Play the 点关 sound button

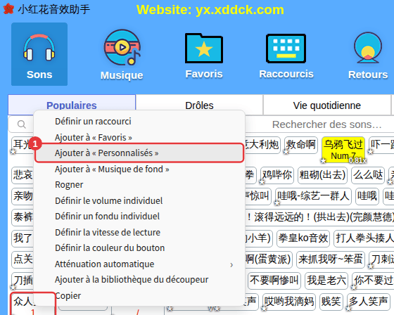[23, 259]
